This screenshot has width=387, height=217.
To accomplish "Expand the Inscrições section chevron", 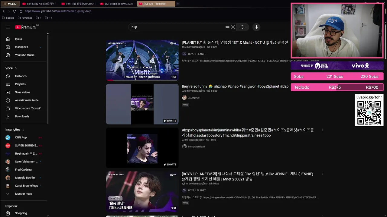I will [24, 130].
